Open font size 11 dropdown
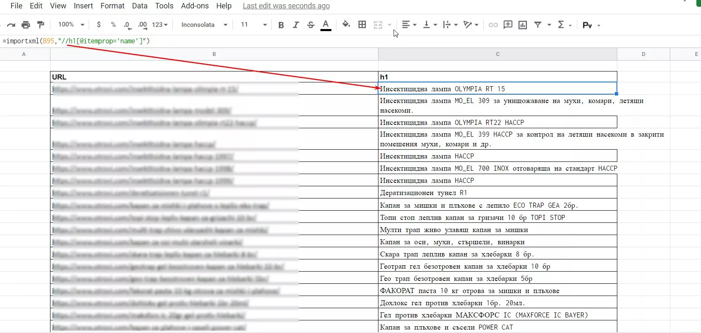The height and width of the screenshot is (333, 701). coord(254,25)
